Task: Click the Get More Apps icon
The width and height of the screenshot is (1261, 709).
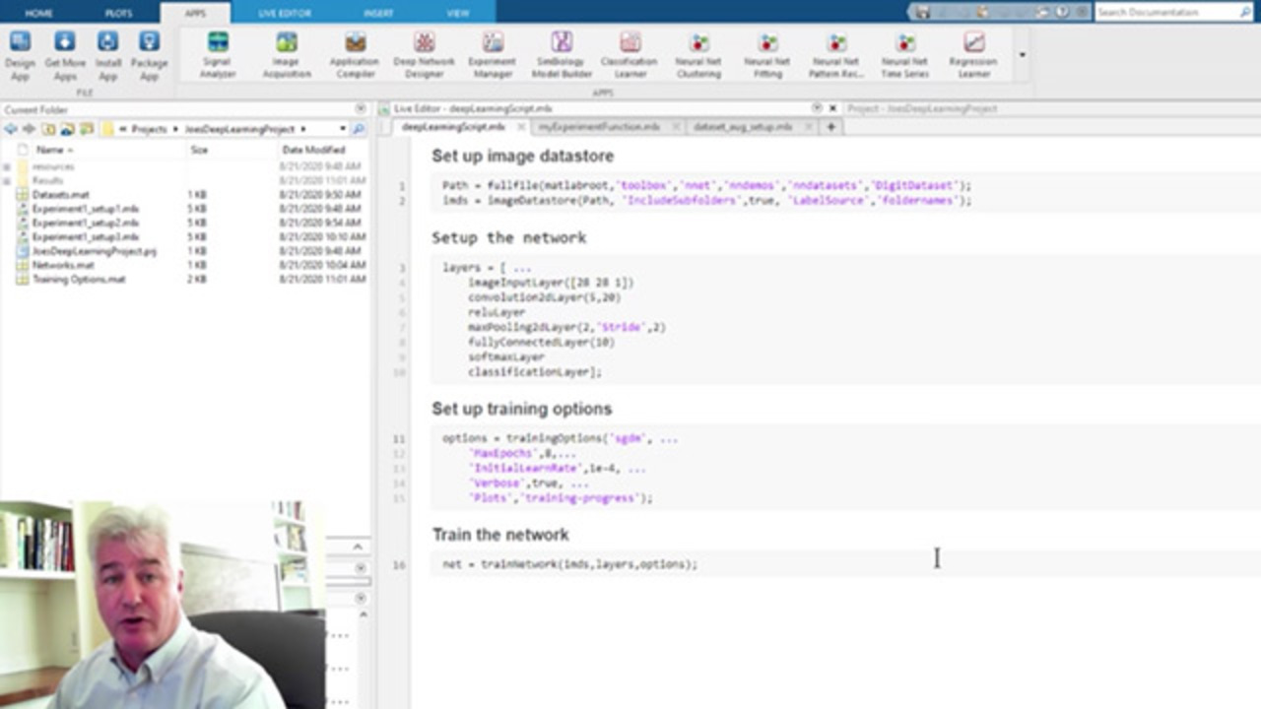Action: click(x=64, y=53)
